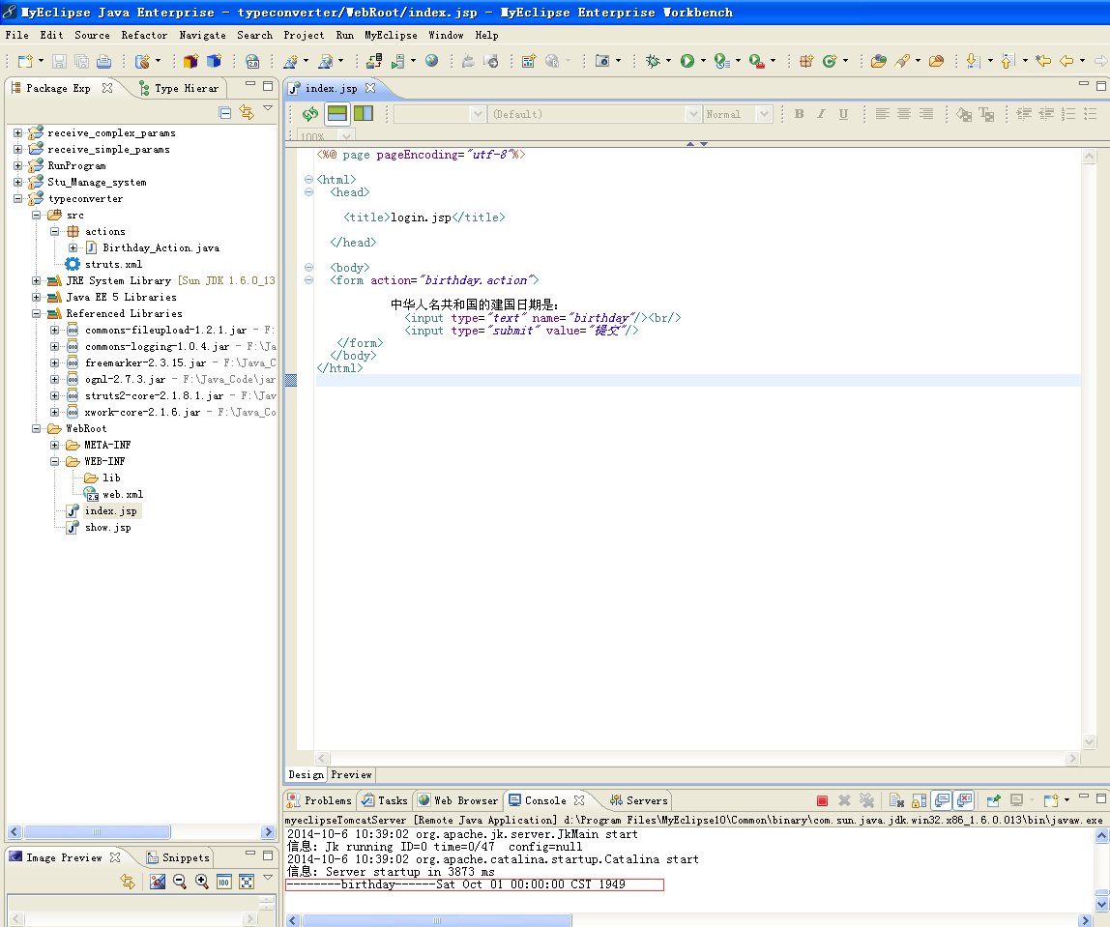Click the Save icon in main toolbar
The image size is (1110, 927).
click(x=60, y=62)
